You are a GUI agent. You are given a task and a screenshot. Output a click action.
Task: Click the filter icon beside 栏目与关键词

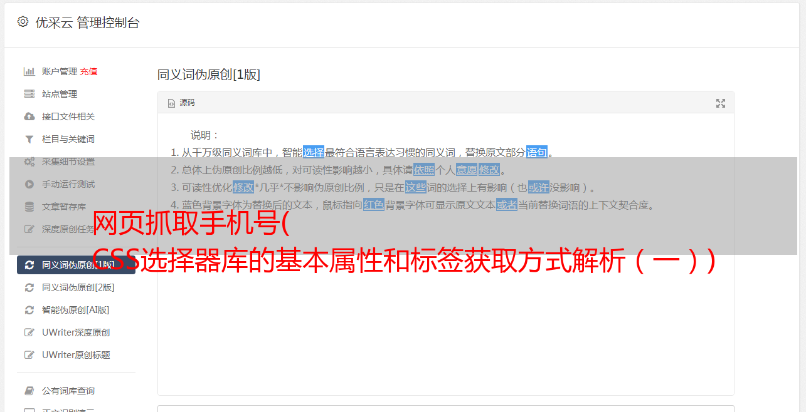click(29, 139)
